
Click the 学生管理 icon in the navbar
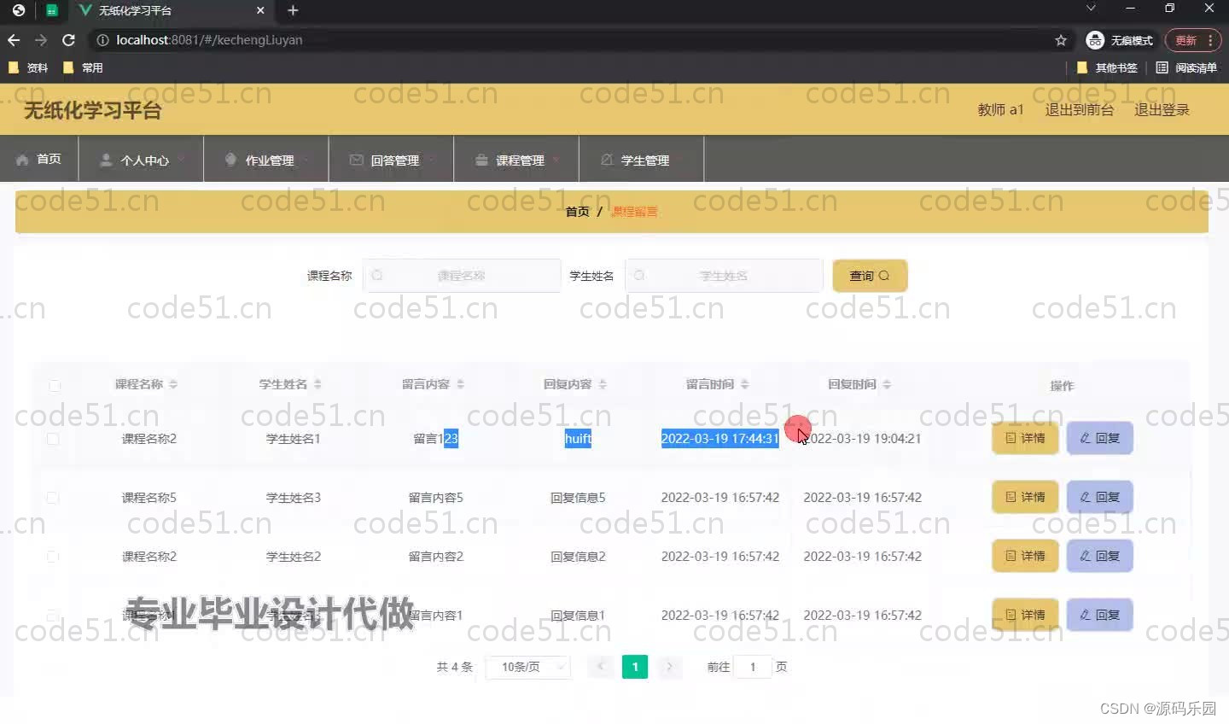(x=606, y=159)
